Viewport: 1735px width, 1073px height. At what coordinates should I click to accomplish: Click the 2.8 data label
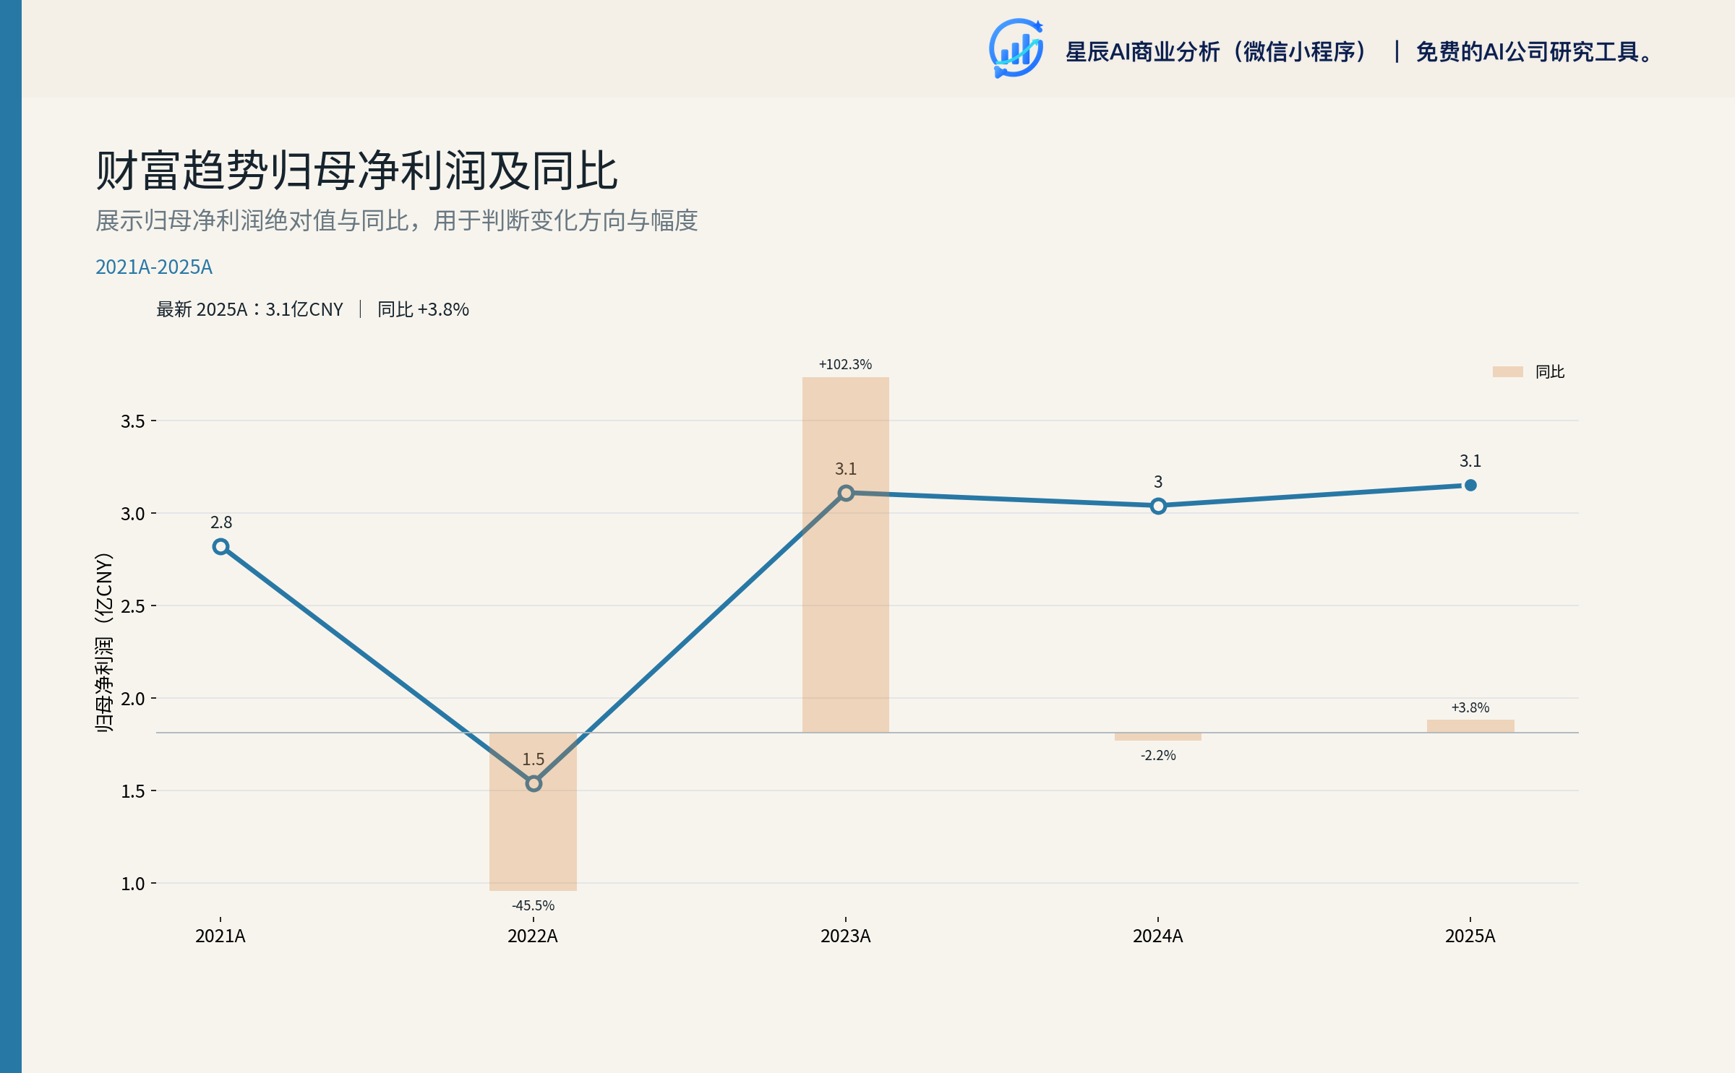(221, 522)
